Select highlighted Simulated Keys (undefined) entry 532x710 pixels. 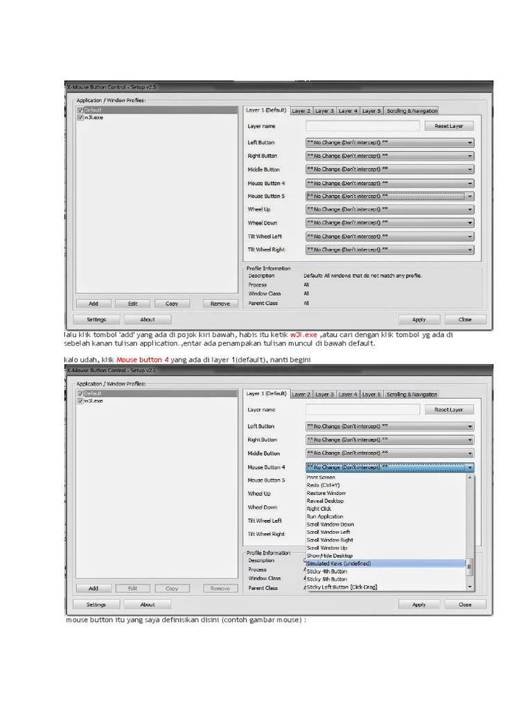click(385, 563)
